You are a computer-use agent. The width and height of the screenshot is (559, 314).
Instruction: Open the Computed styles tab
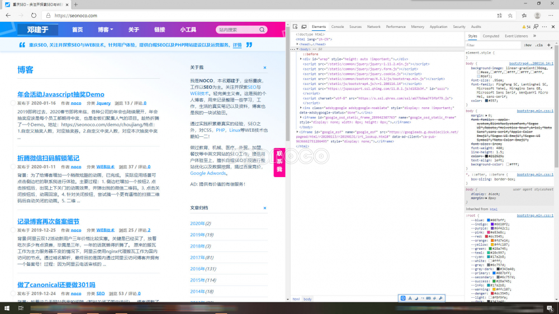[x=491, y=36]
